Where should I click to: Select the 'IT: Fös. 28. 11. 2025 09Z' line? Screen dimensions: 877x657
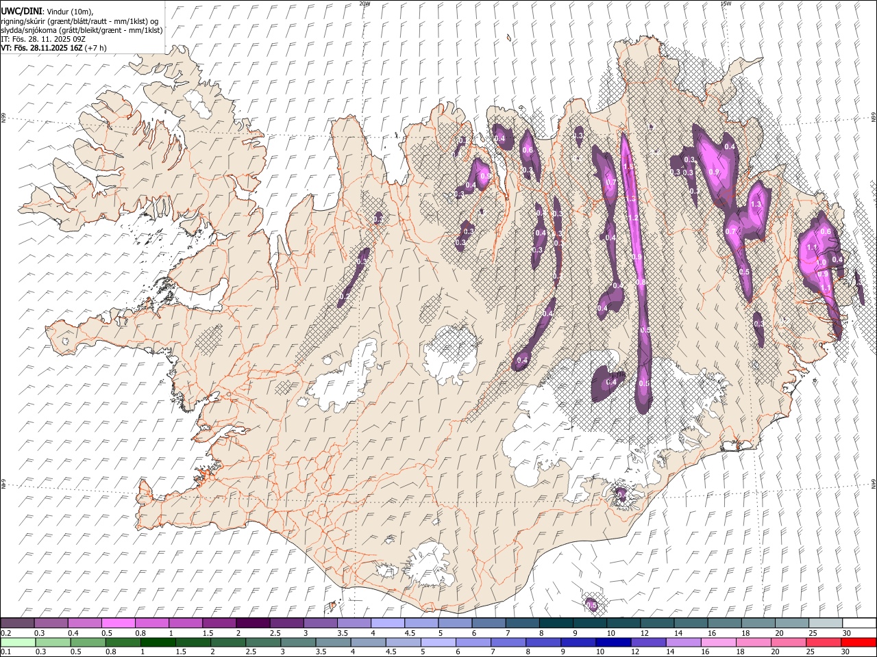coord(42,39)
